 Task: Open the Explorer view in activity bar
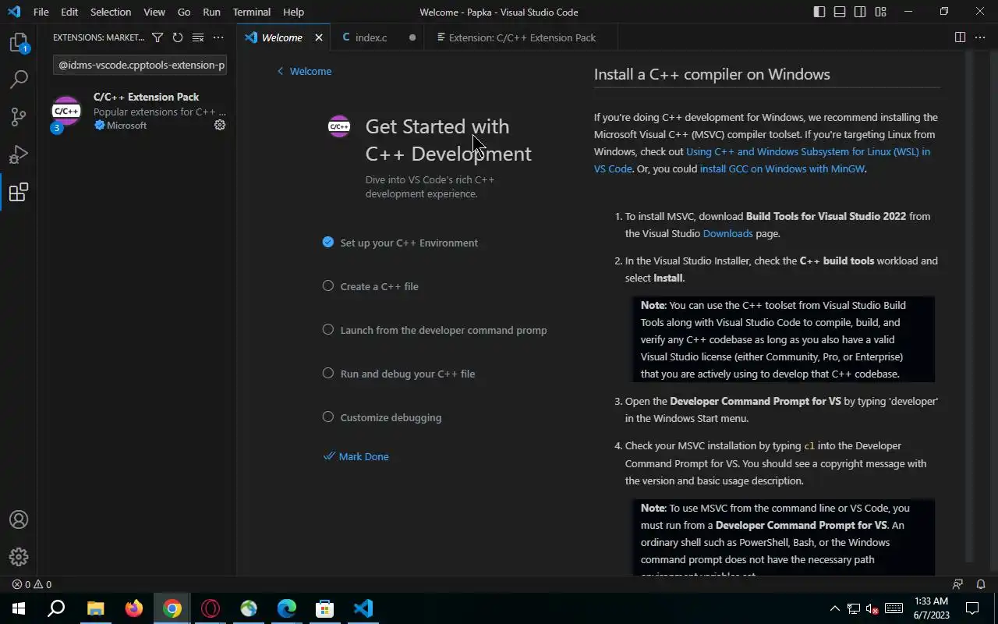19,42
